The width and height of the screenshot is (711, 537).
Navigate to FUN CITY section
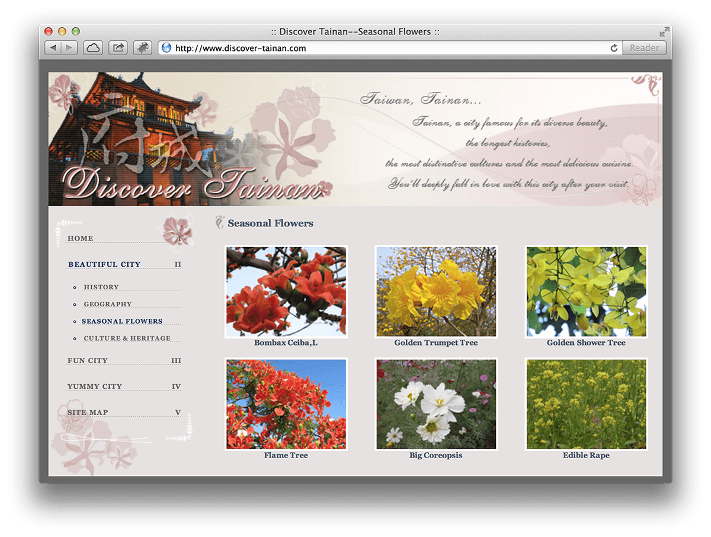pyautogui.click(x=88, y=360)
